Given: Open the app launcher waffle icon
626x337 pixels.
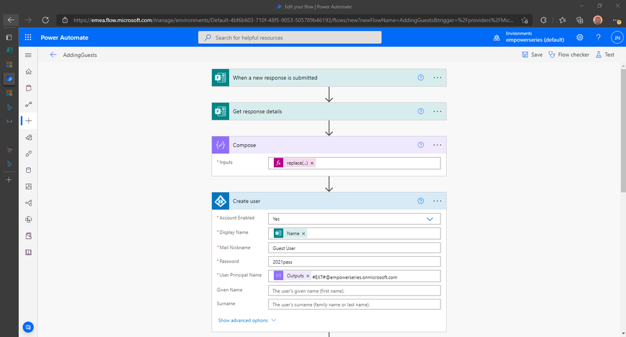Looking at the screenshot, I should (28, 37).
